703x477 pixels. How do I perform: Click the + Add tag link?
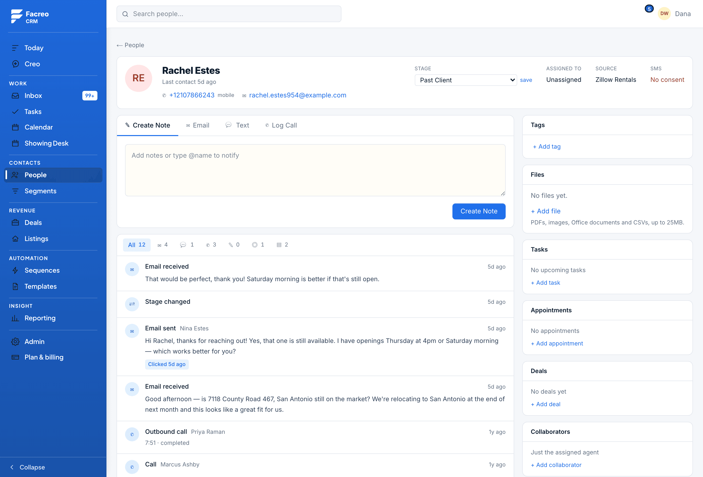point(547,147)
